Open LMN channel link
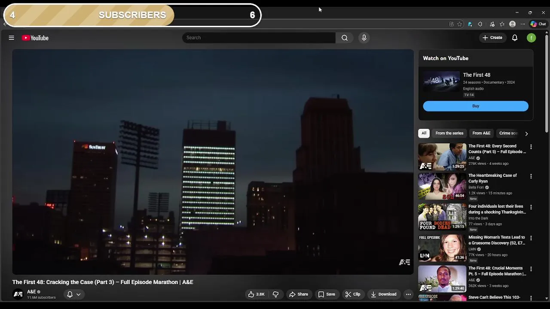Screen dimensions: 550x309 point(472,249)
